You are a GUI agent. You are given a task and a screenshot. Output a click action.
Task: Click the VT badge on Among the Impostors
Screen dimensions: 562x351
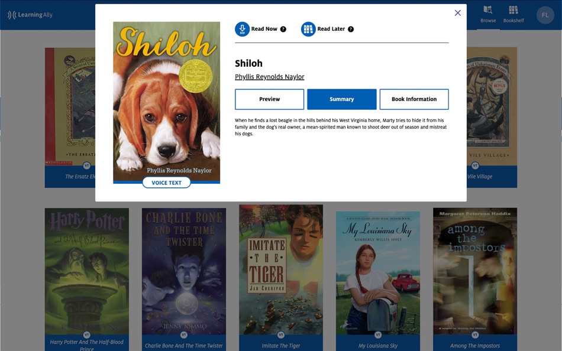(475, 335)
